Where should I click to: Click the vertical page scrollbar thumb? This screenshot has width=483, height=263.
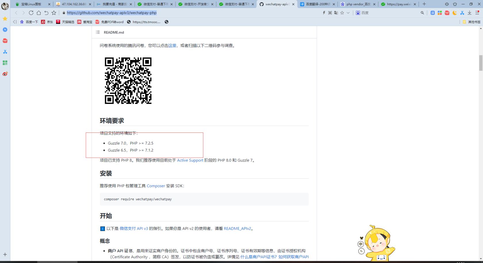coord(480,63)
